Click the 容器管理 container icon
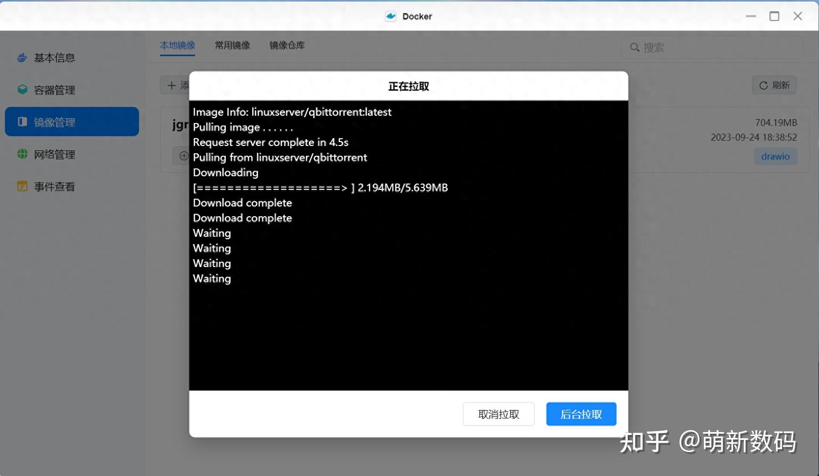Image resolution: width=819 pixels, height=476 pixels. [22, 89]
